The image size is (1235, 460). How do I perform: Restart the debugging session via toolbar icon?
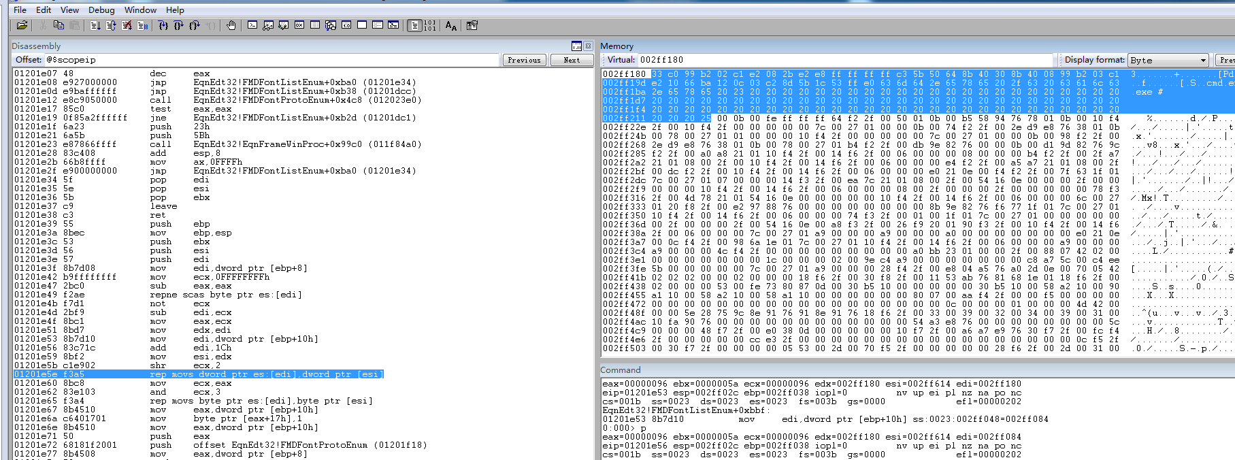coord(111,26)
